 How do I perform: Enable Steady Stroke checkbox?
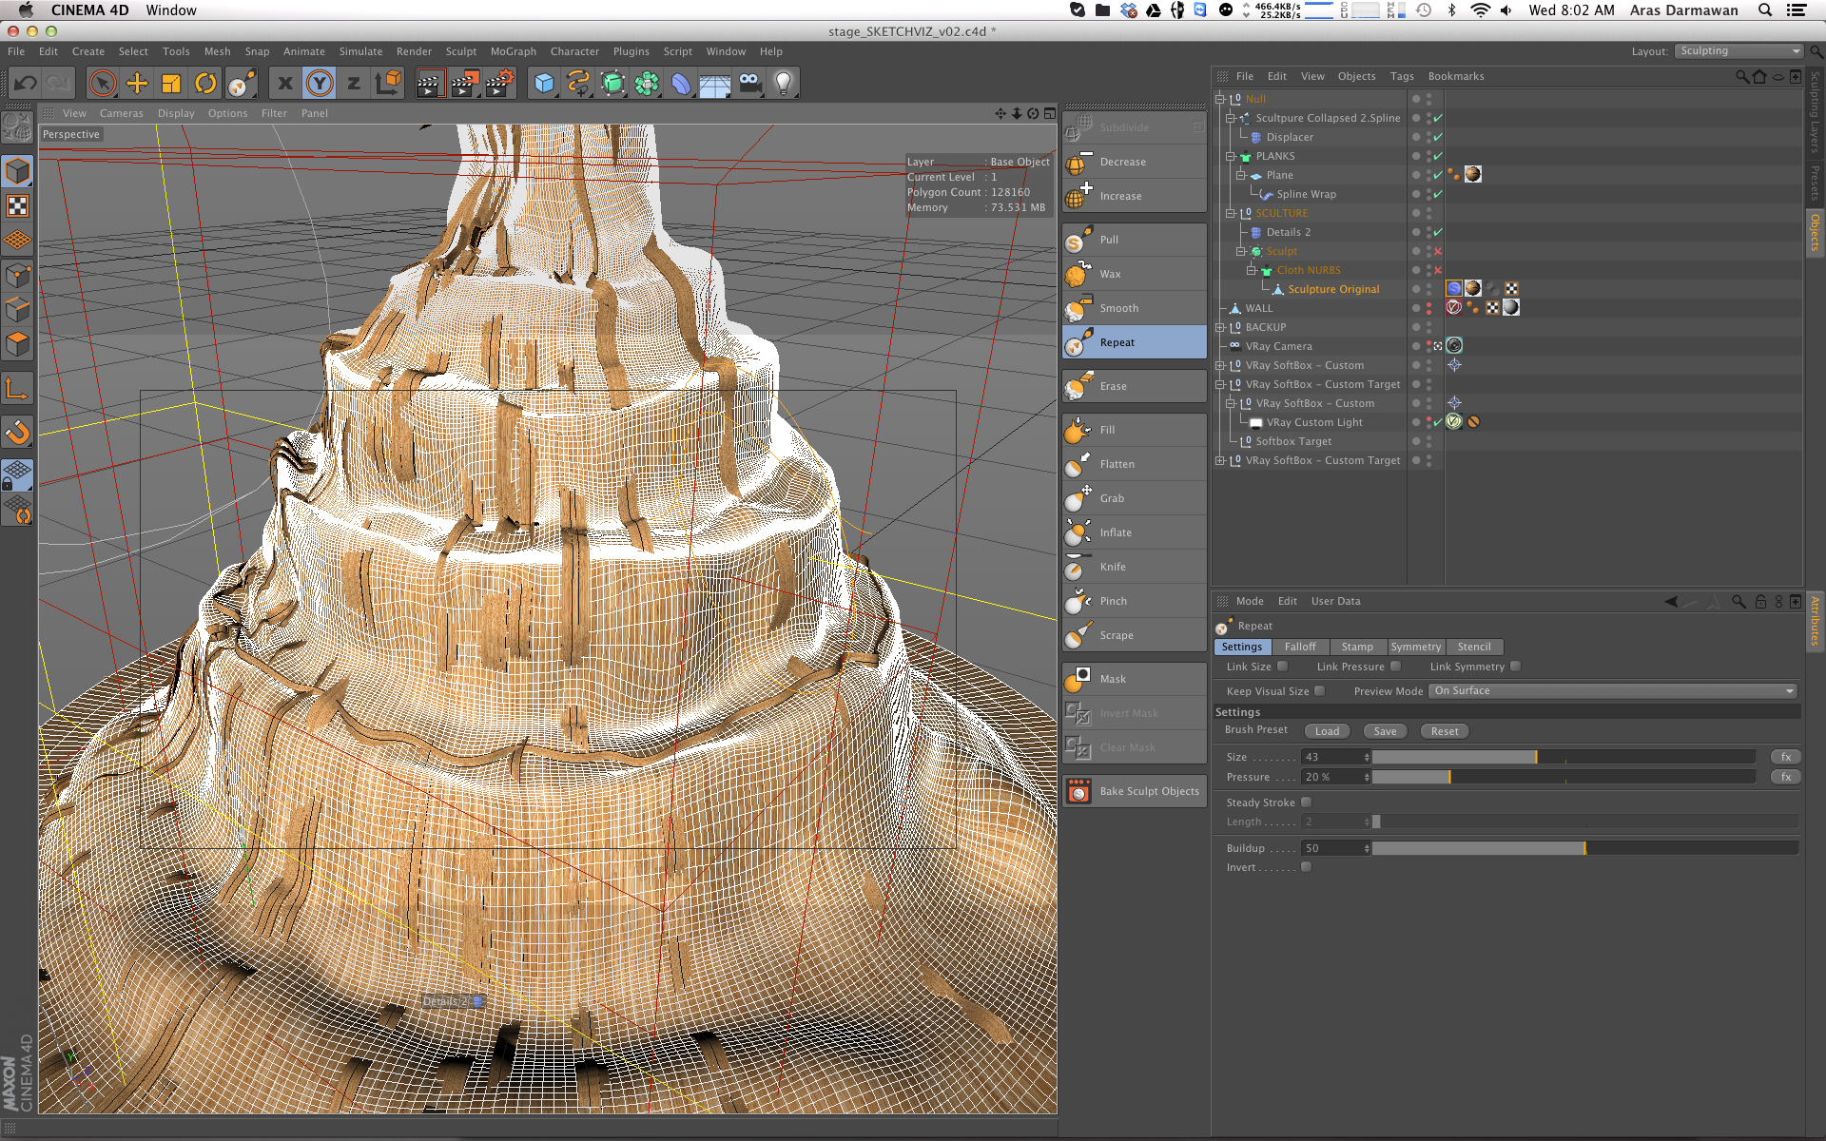click(1306, 803)
